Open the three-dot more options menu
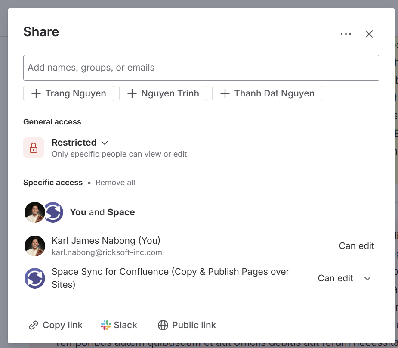The image size is (398, 348). [x=346, y=34]
